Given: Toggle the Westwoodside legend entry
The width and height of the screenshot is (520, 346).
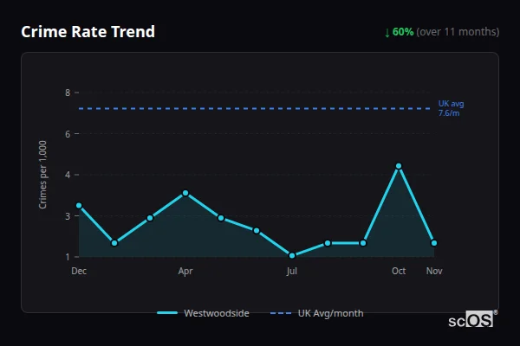Looking at the screenshot, I should (203, 313).
